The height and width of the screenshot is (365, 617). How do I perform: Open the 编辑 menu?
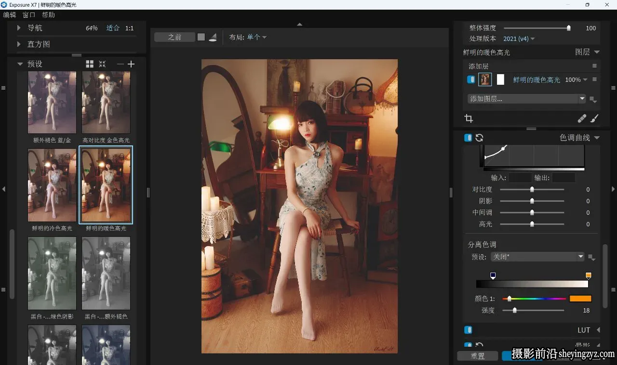point(10,15)
